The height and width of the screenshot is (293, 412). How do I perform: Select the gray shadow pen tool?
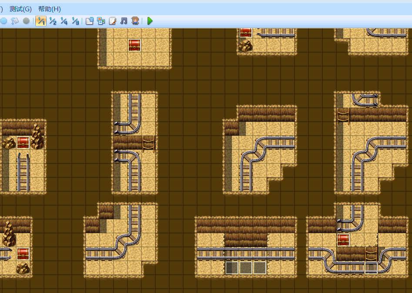tap(26, 21)
